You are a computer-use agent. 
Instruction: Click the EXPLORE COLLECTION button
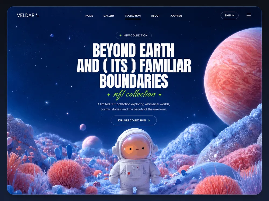[x=134, y=120]
